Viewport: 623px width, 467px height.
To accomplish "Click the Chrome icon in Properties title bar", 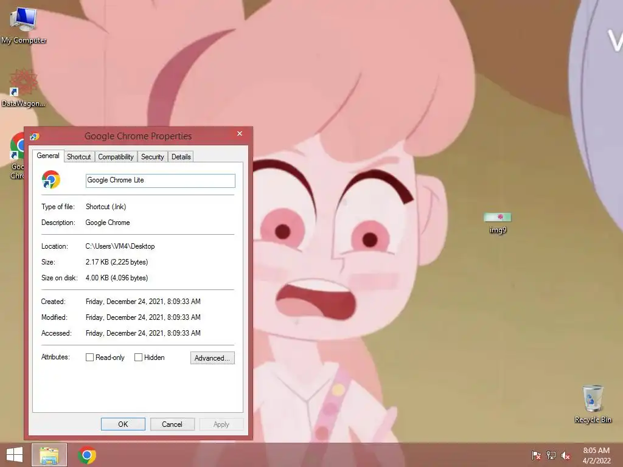I will click(x=35, y=136).
